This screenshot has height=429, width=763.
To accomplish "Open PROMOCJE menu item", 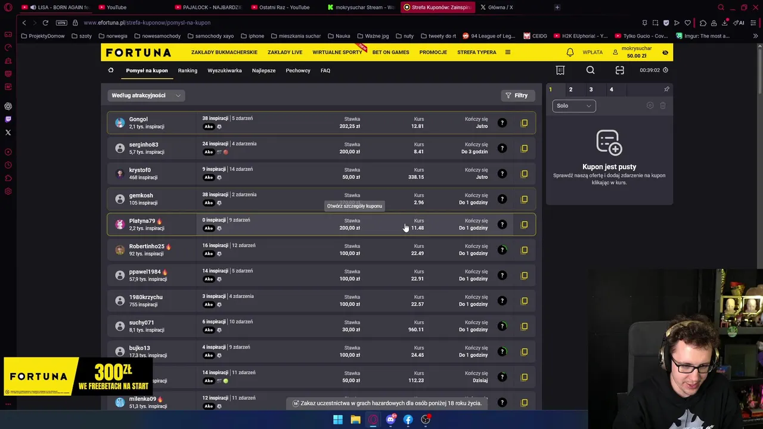I will [433, 52].
